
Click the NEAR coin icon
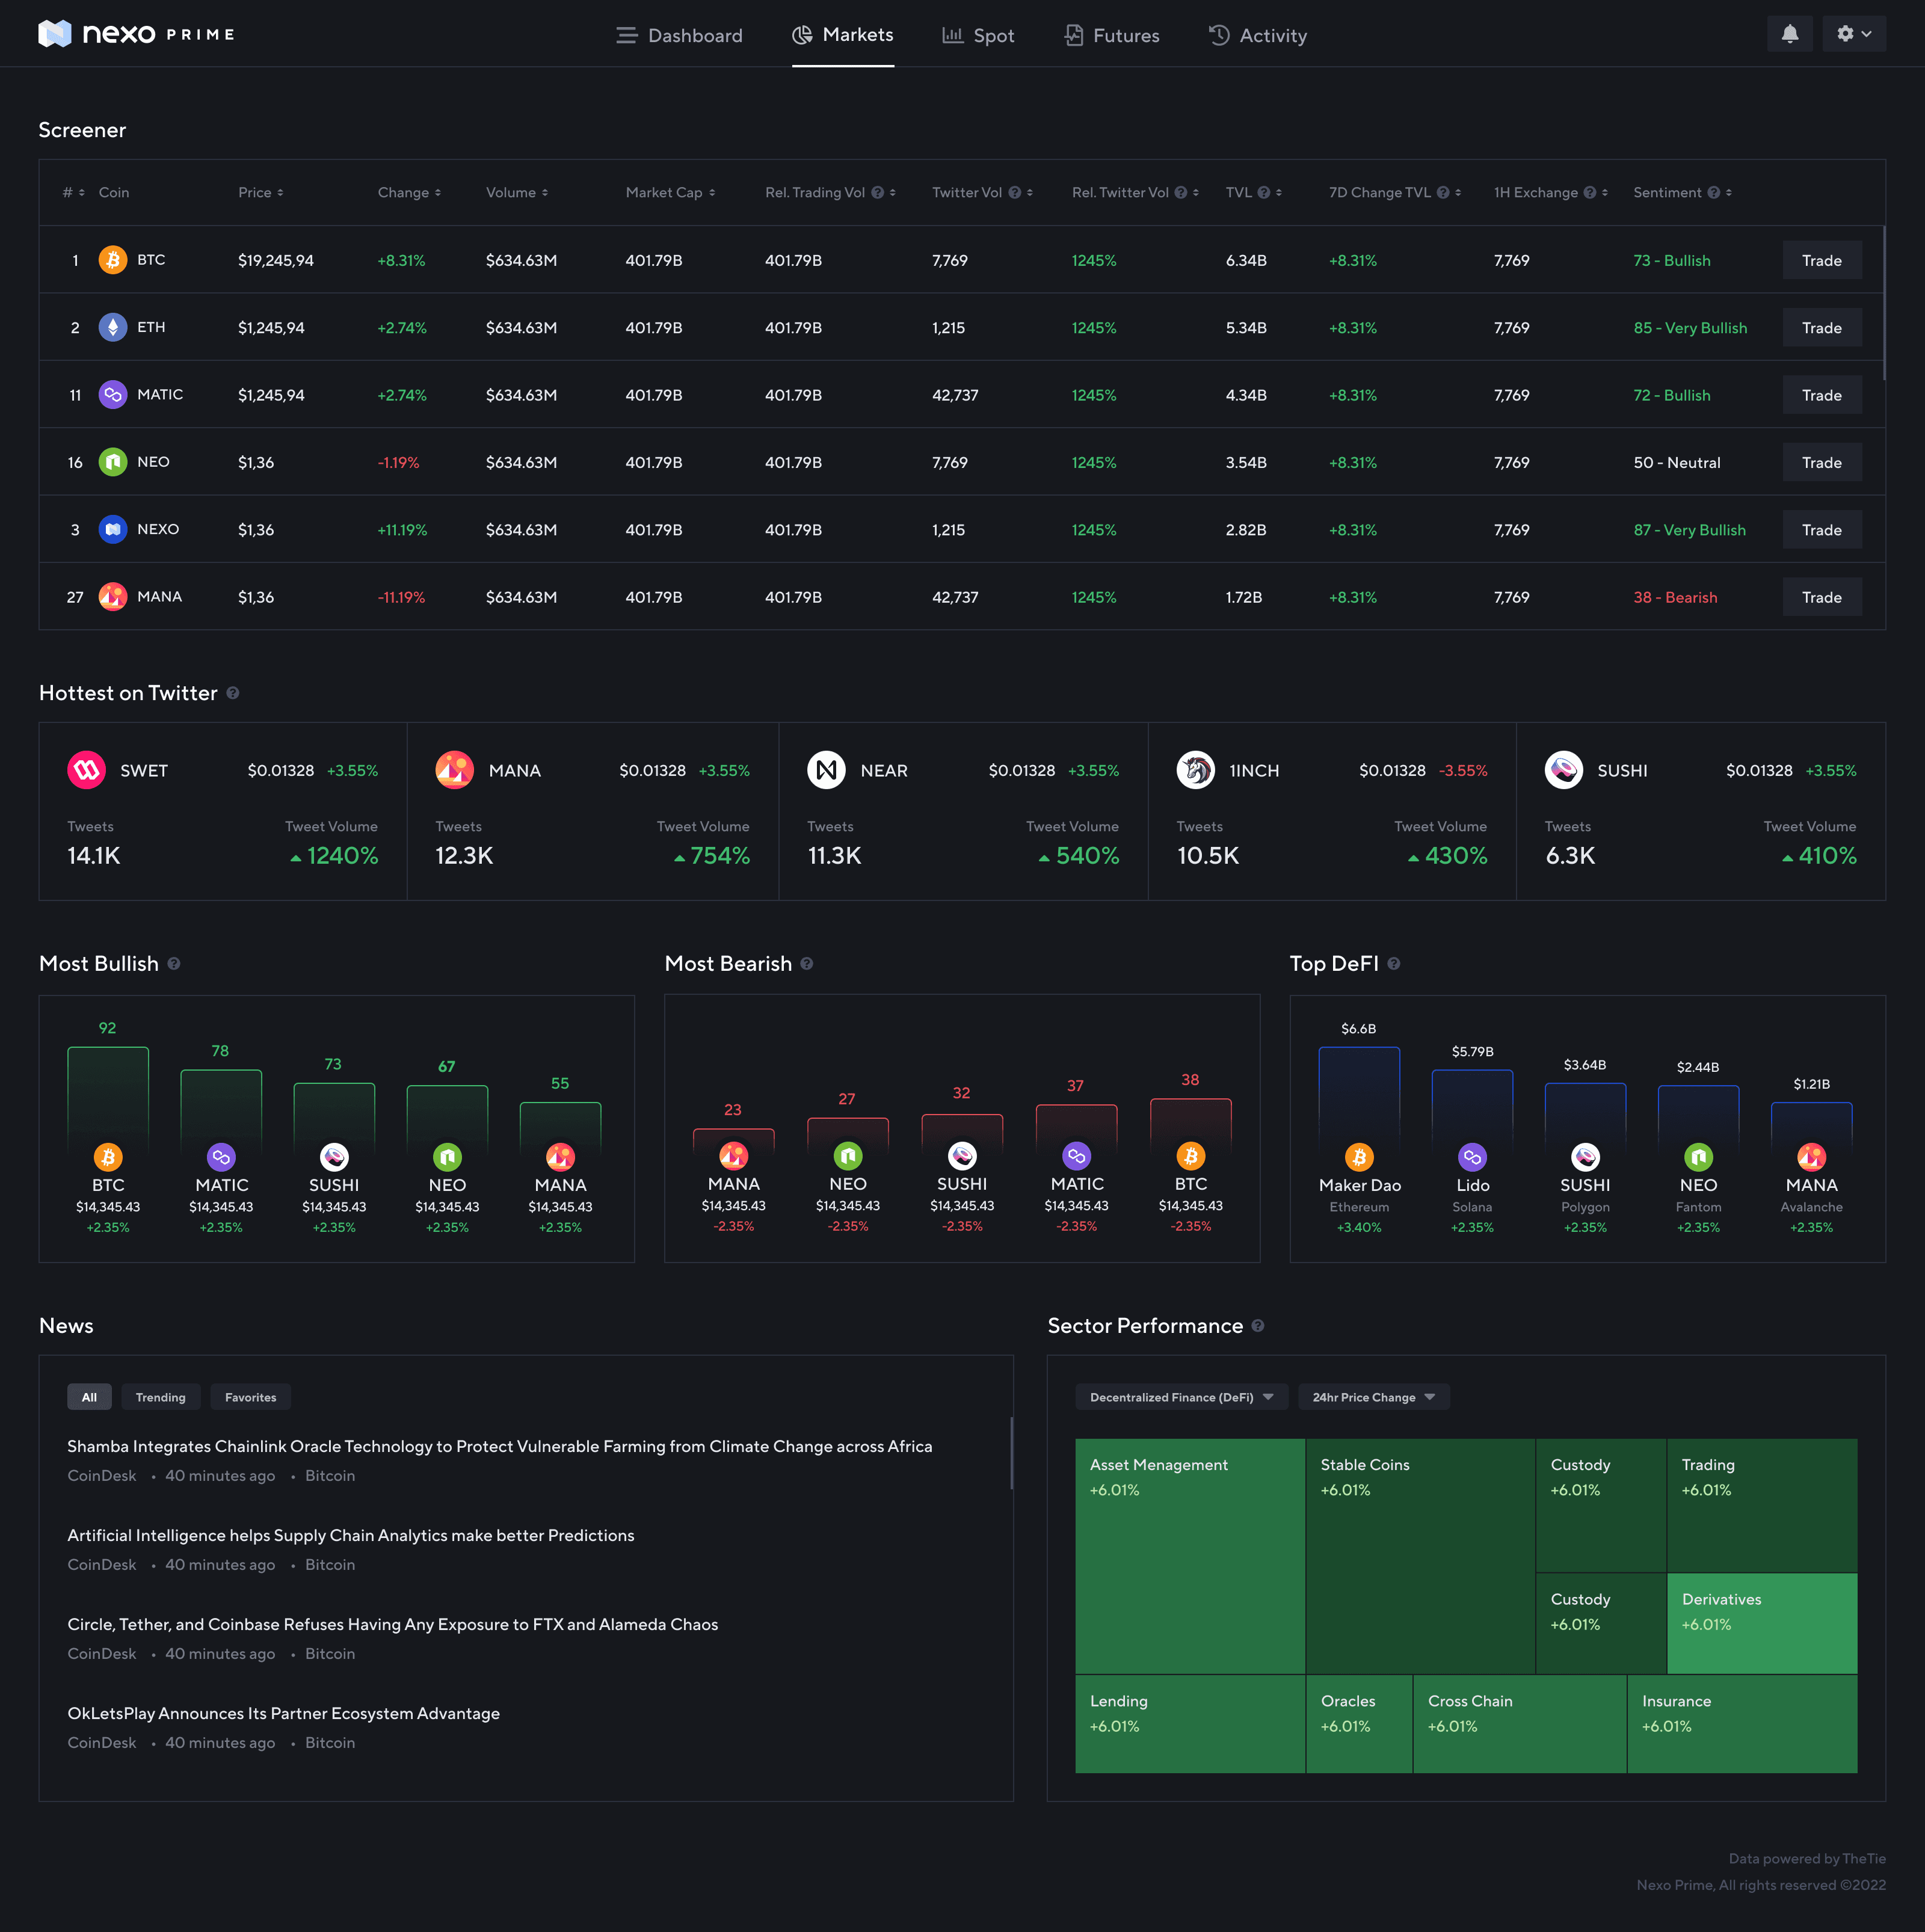coord(826,770)
